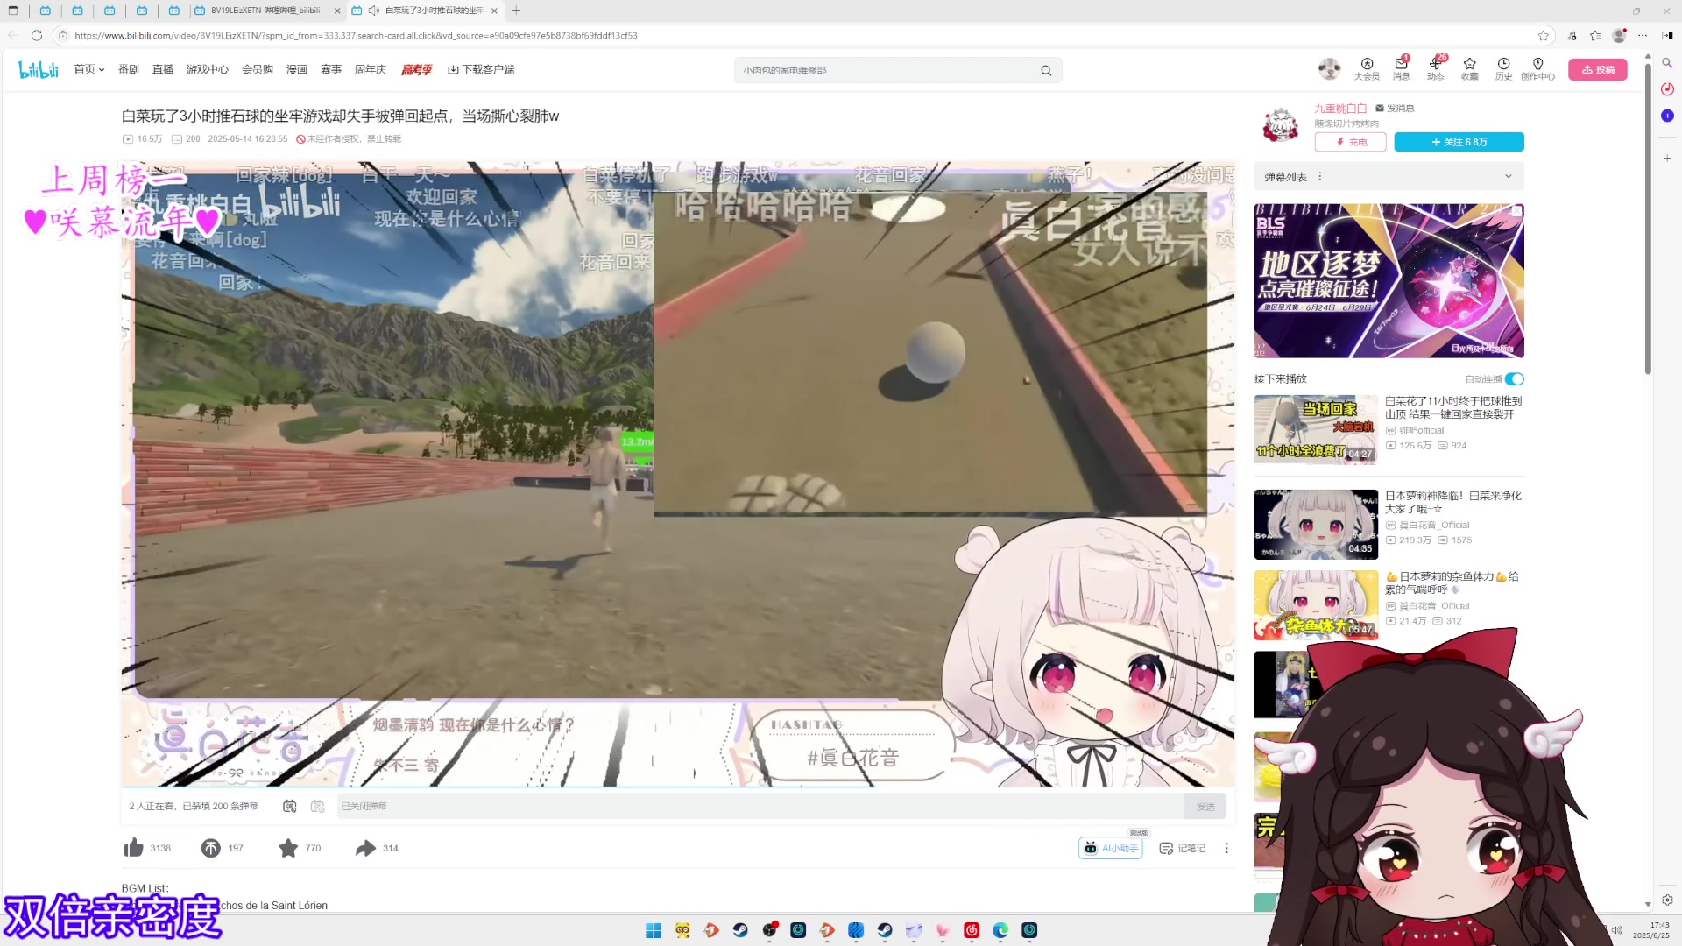Viewport: 1682px width, 946px height.
Task: Click the search magnifier icon in search box
Action: [1046, 70]
